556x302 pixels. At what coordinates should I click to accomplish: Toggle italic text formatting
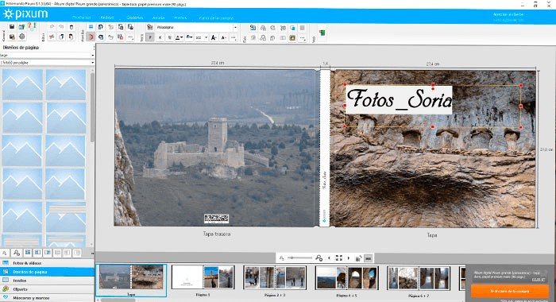[x=160, y=37]
